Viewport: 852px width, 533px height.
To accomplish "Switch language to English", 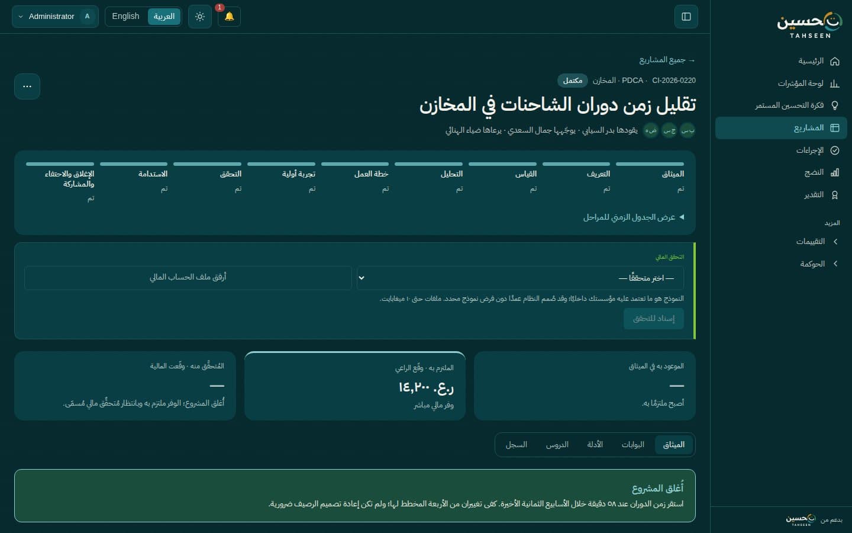I will [x=125, y=17].
